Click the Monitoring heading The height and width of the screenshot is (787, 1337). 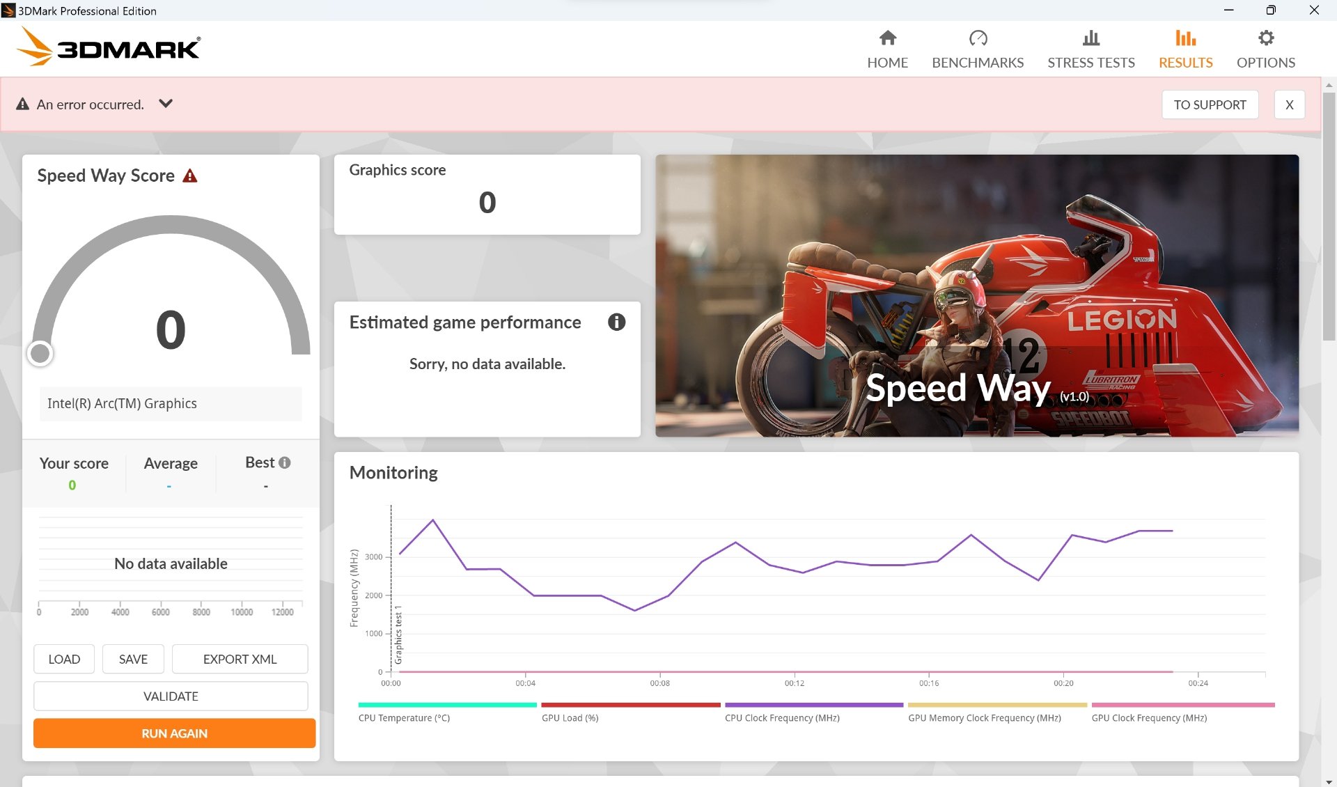tap(393, 472)
